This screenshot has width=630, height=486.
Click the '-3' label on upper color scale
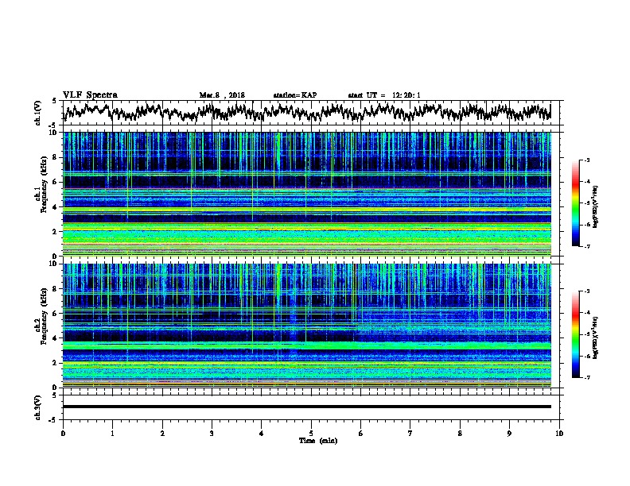[586, 160]
